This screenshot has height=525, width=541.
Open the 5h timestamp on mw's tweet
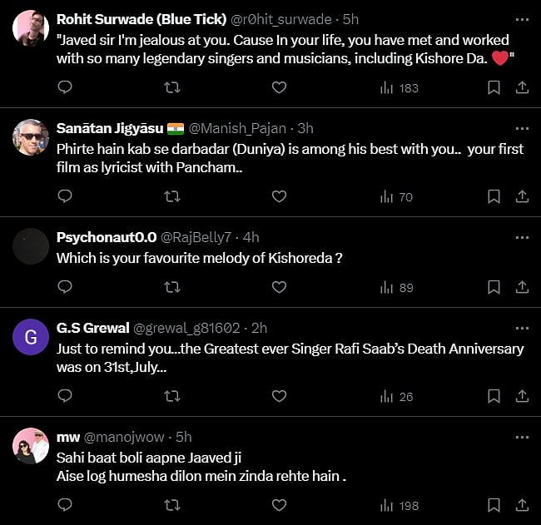(x=184, y=437)
